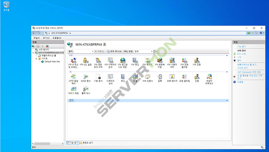Click the help icon in address bar
The width and height of the screenshot is (269, 152).
pos(261,33)
